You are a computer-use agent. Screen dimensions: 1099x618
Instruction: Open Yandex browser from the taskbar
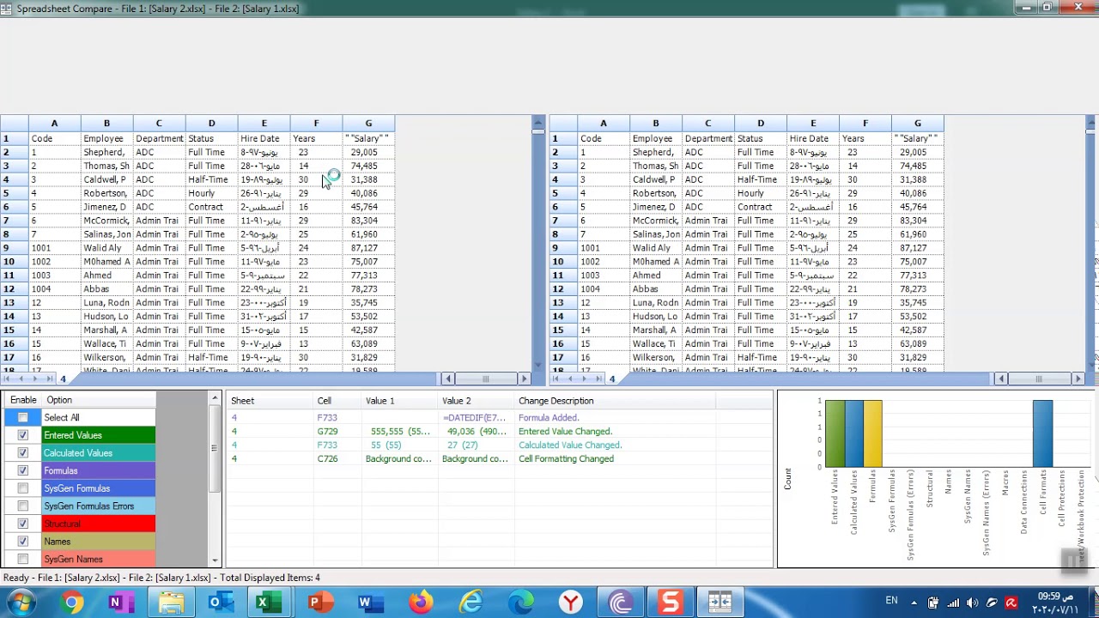[570, 603]
